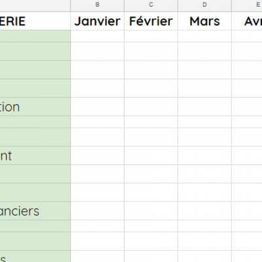Select column D header
262x262 pixels.
coord(204,5)
